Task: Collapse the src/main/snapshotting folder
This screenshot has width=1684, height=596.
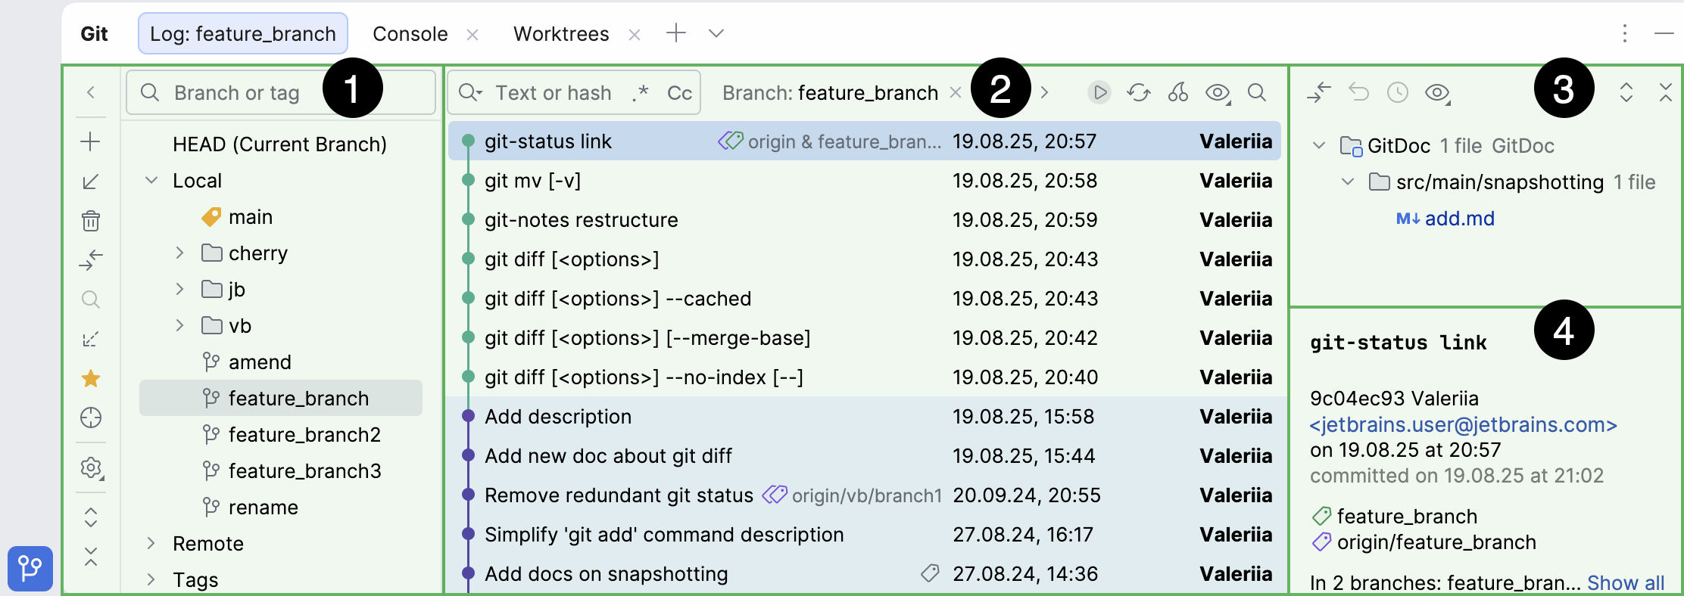Action: tap(1348, 182)
